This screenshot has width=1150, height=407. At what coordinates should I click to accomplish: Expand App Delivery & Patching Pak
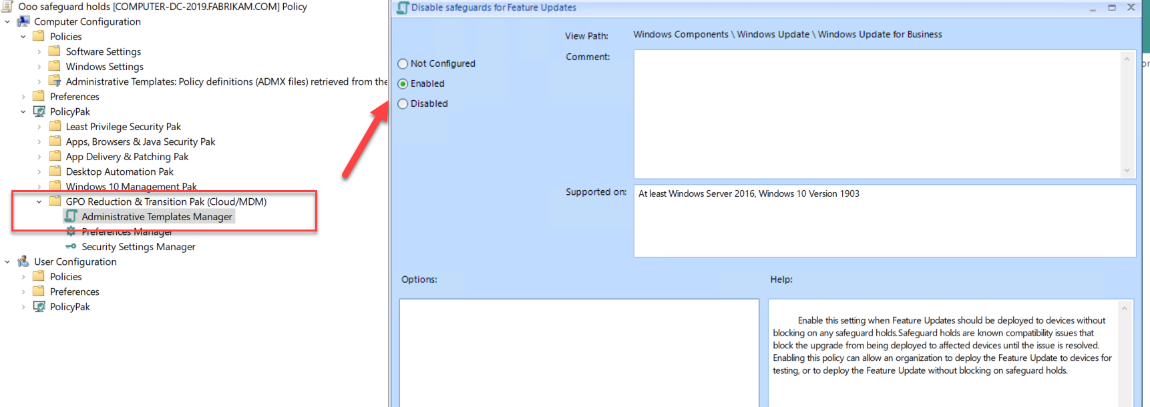(39, 157)
